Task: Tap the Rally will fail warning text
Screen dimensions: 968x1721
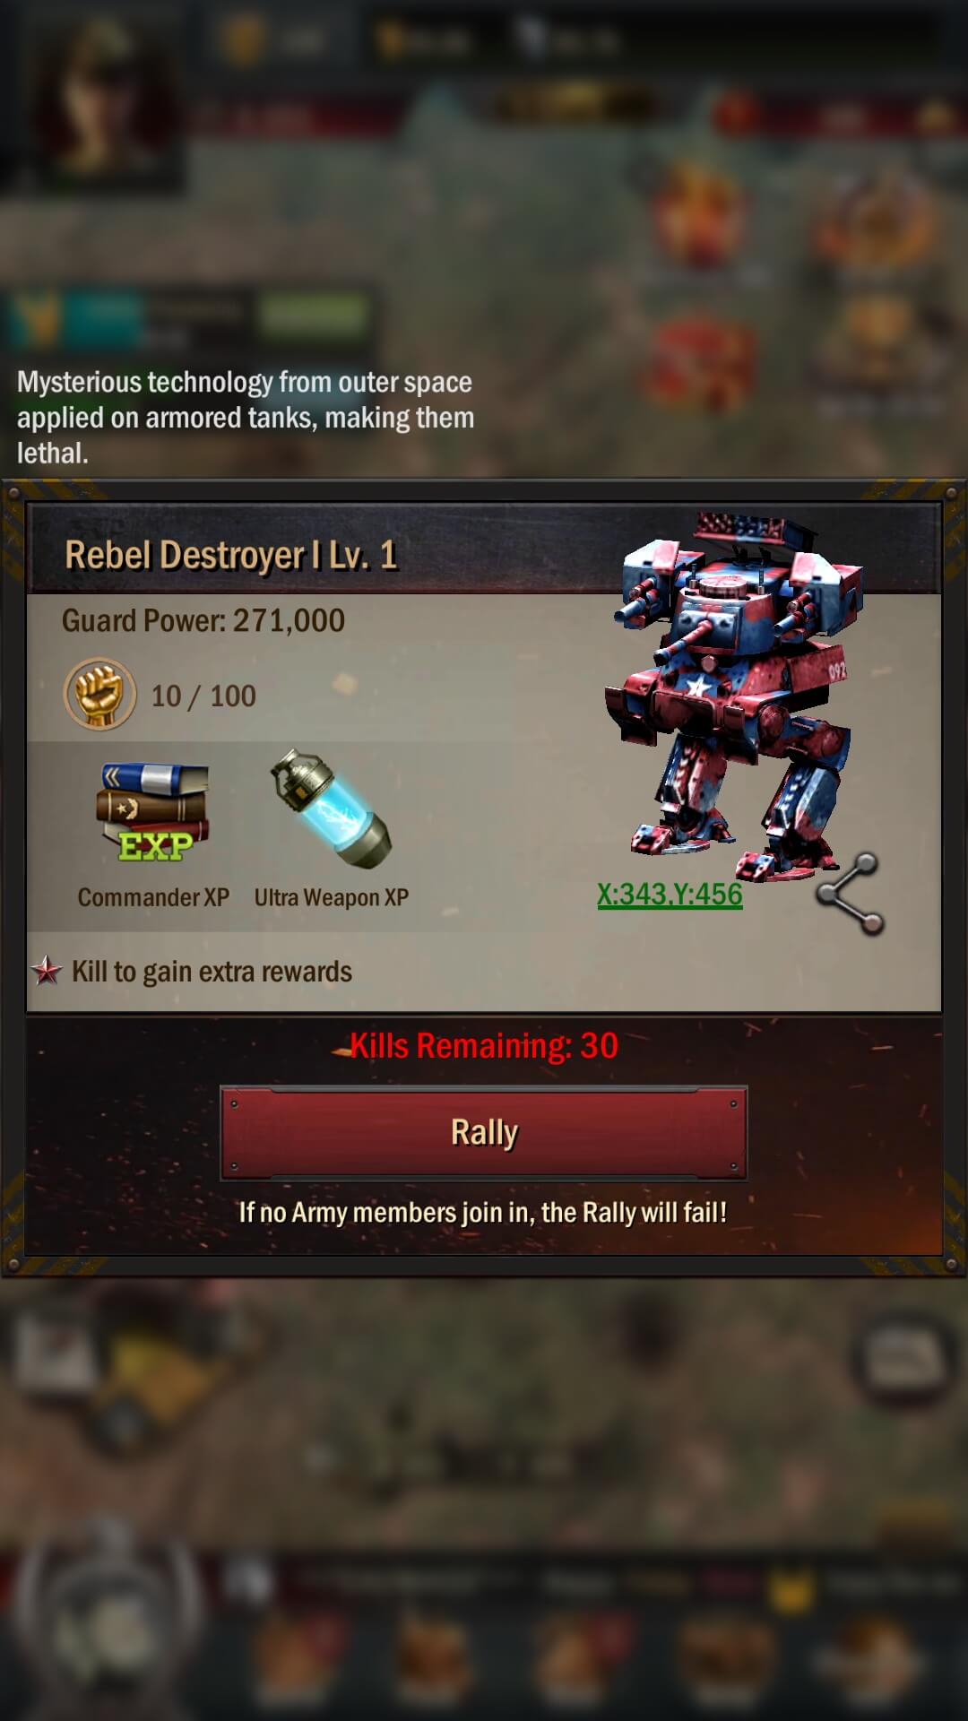Action: 483,1213
